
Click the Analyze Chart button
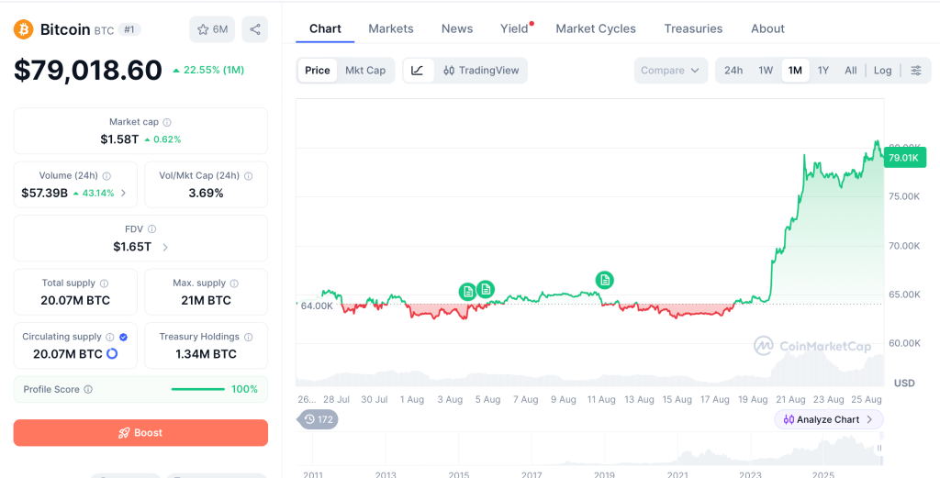829,419
